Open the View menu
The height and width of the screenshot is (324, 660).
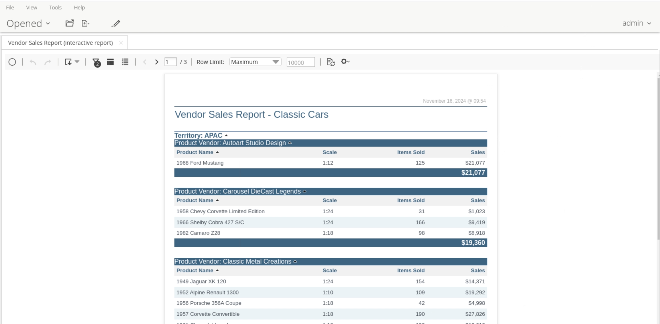point(32,7)
